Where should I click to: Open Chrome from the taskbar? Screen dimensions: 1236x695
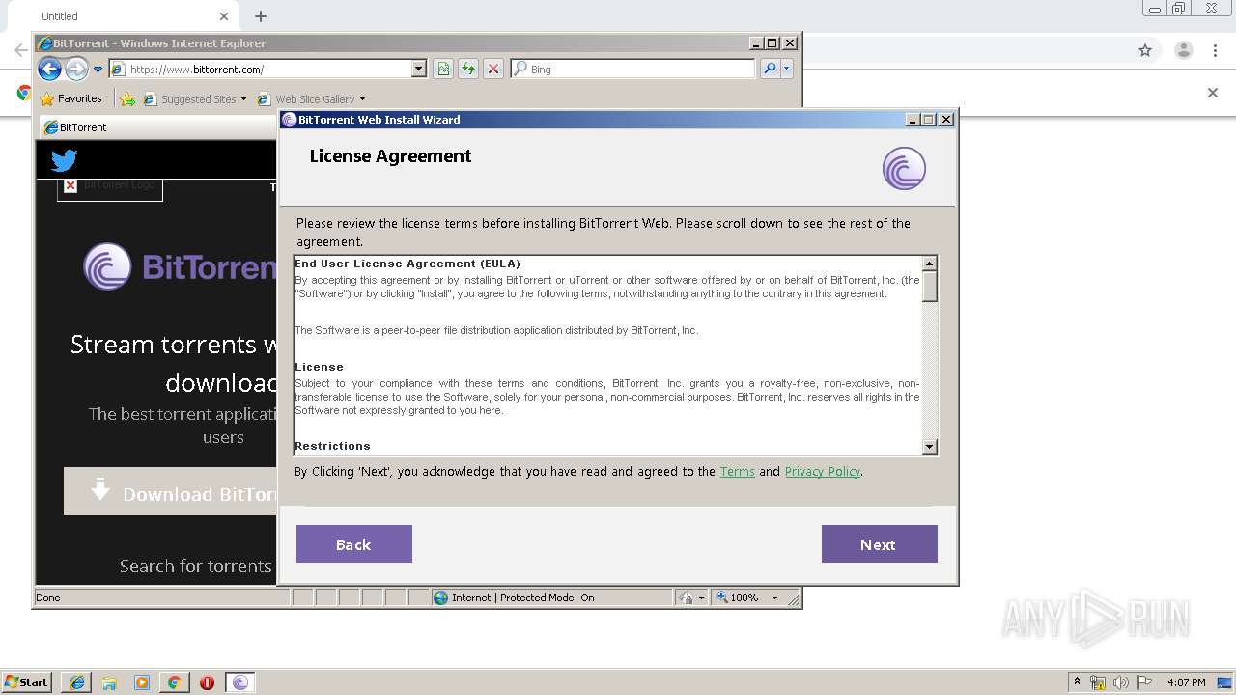[x=174, y=682]
